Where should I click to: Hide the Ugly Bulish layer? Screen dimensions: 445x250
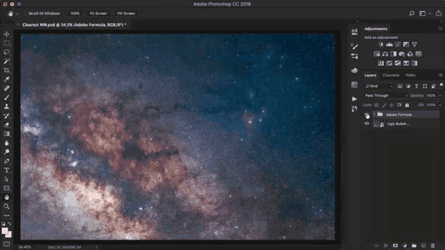pyautogui.click(x=366, y=124)
